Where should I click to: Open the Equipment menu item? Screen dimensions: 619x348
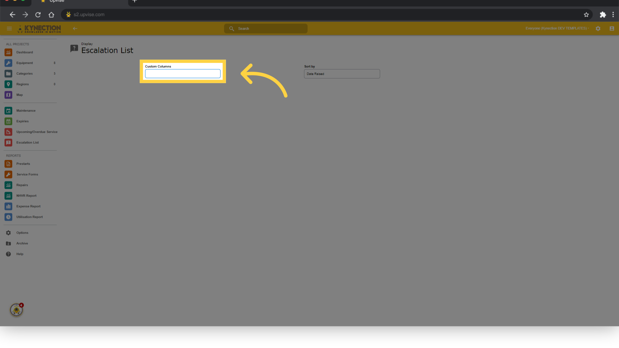coord(25,63)
